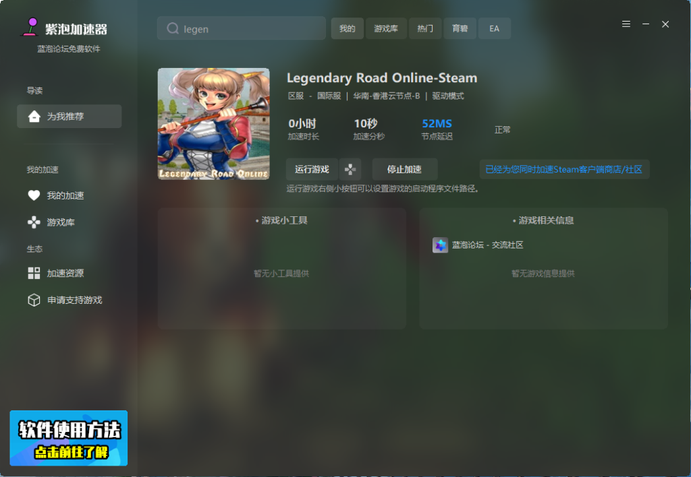Open the hamburger menu icon
The height and width of the screenshot is (477, 691).
pyautogui.click(x=626, y=24)
